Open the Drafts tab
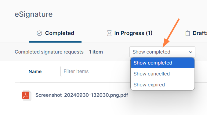The height and width of the screenshot is (115, 207). point(196,33)
